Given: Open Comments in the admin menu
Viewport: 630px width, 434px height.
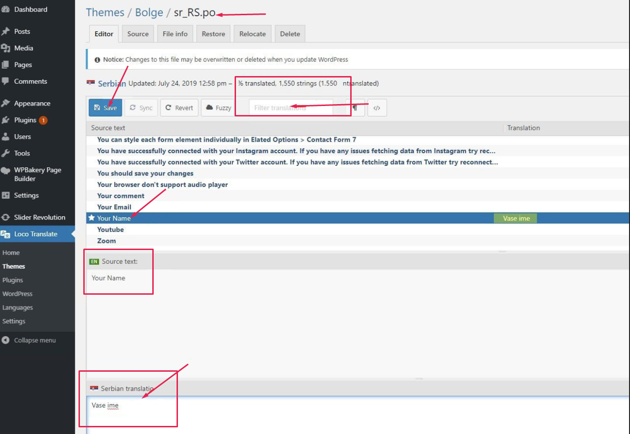Looking at the screenshot, I should pos(30,81).
